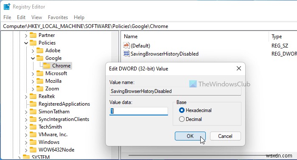297x160 pixels.
Task: Expand the WOW6432Node key
Action: (26, 150)
